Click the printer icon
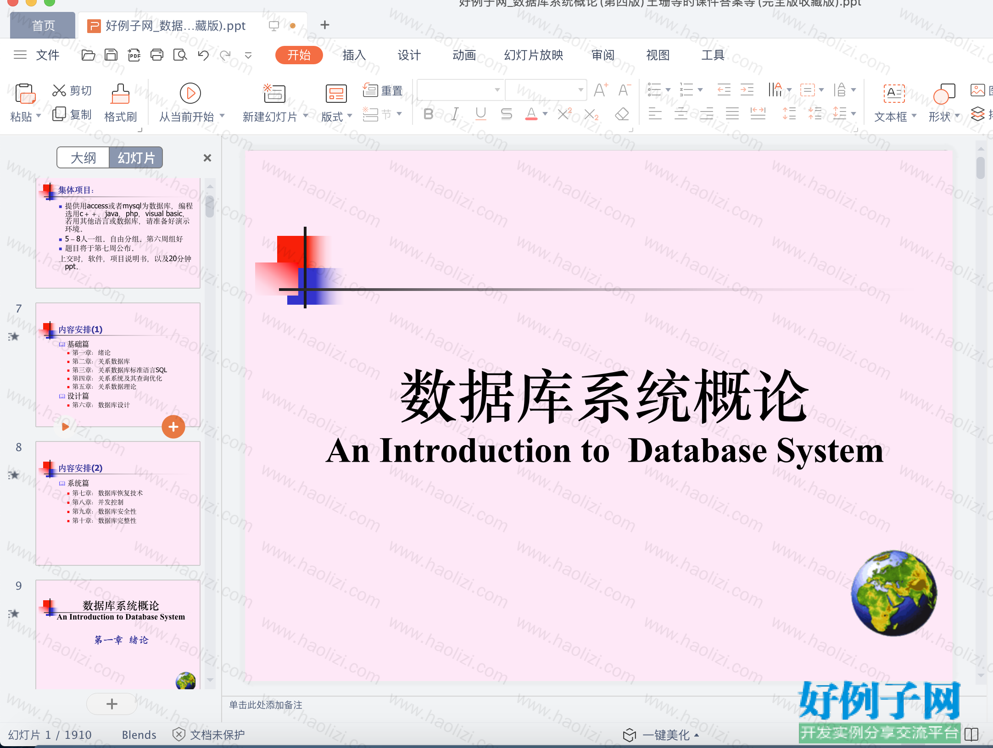This screenshot has height=748, width=993. coord(157,56)
